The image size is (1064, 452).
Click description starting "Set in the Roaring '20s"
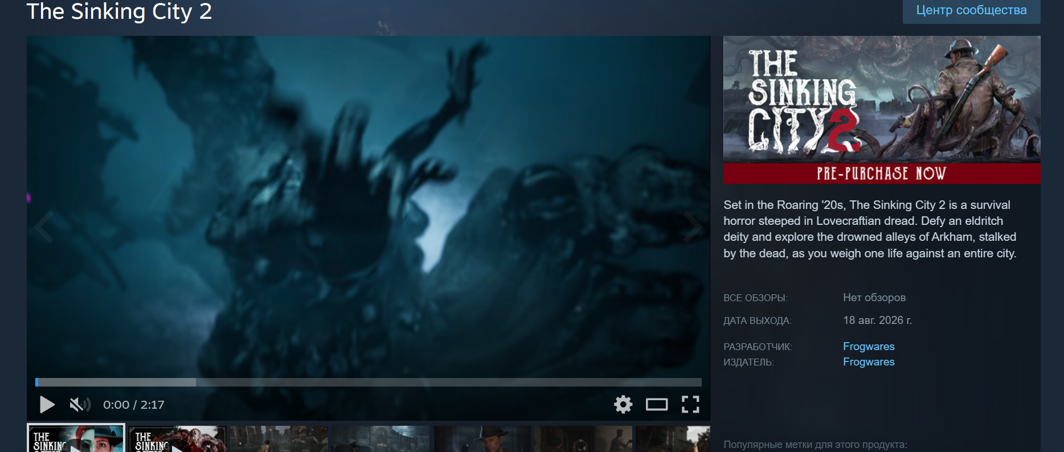coord(870,229)
